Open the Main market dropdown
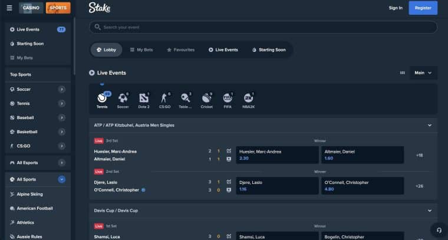448x240 pixels. [423, 73]
